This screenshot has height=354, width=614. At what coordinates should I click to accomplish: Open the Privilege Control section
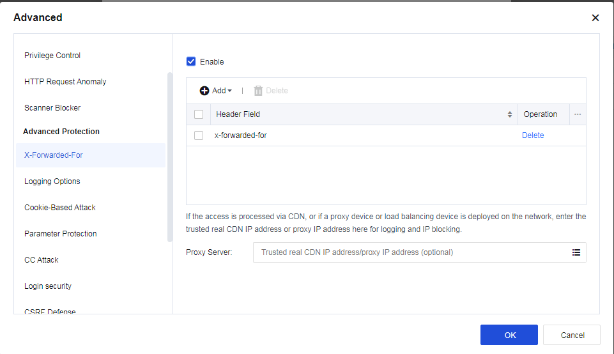pyautogui.click(x=52, y=56)
